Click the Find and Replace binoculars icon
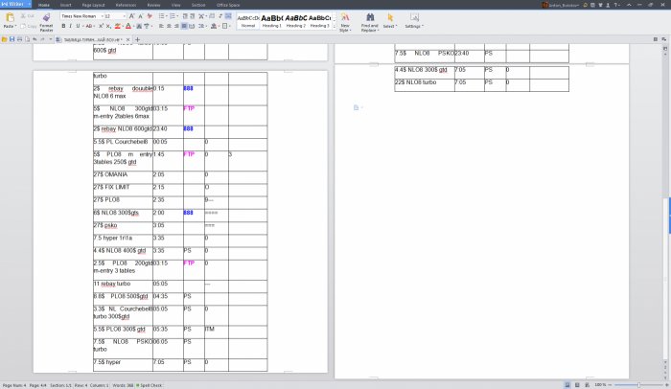This screenshot has width=671, height=389. (370, 17)
